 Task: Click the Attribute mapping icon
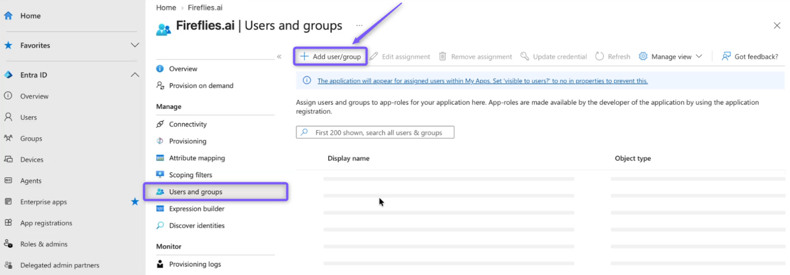161,157
